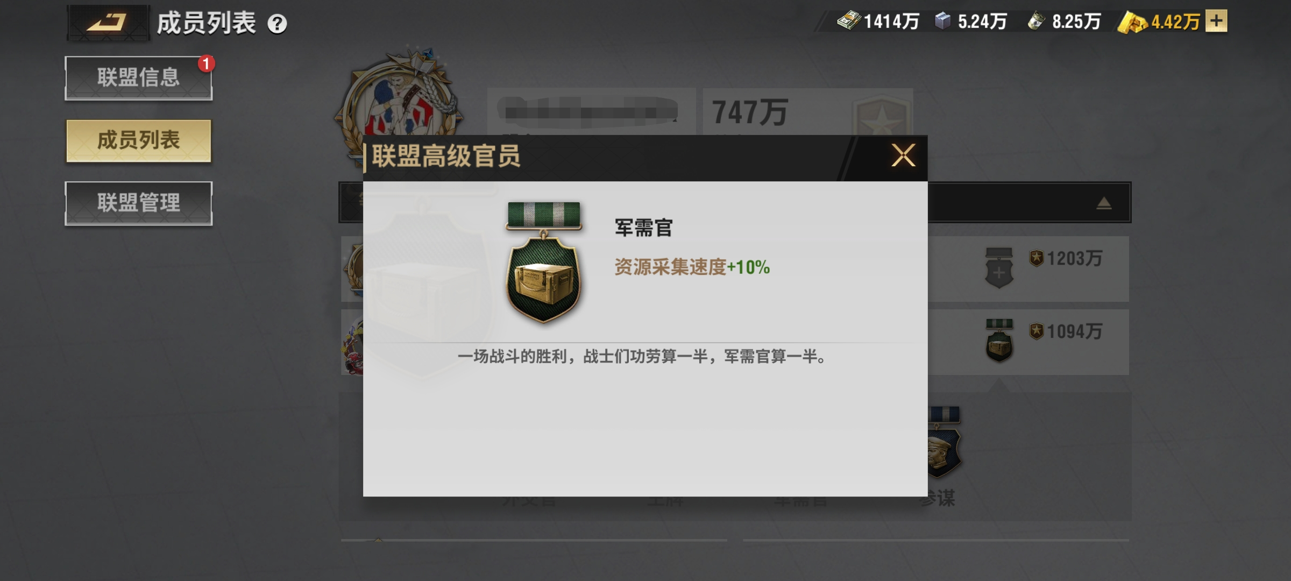Screen dimensions: 1291x581
Task: Collapse the member rank section arrow
Action: [1104, 203]
